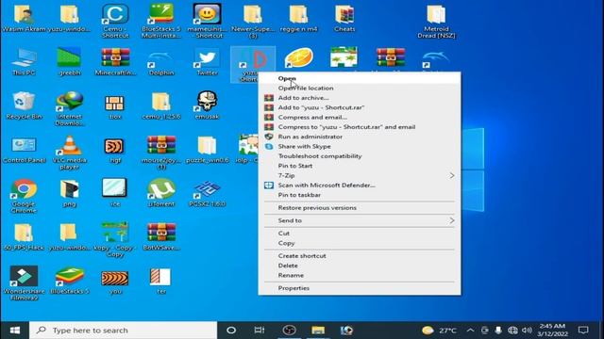Click the Type here to search box

(x=124, y=331)
